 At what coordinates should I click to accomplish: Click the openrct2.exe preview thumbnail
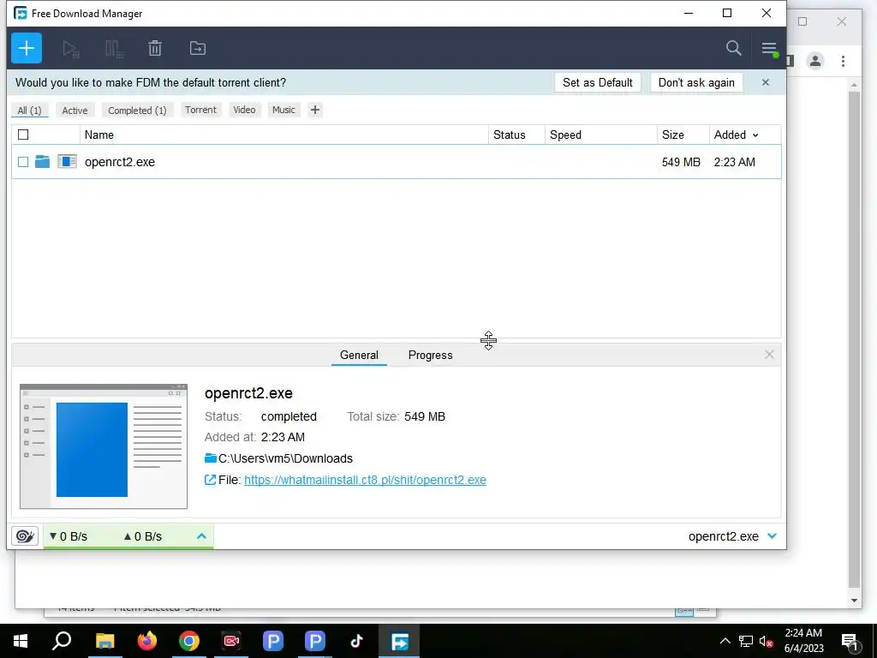click(x=104, y=446)
